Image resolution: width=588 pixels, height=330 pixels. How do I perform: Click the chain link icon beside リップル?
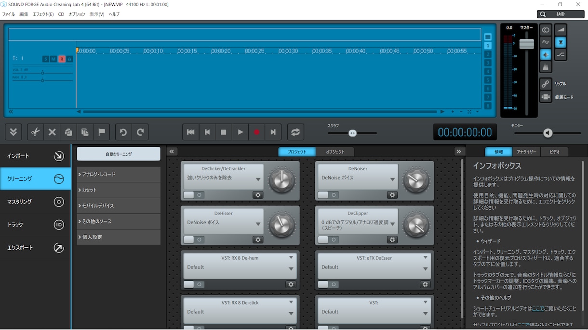click(546, 84)
